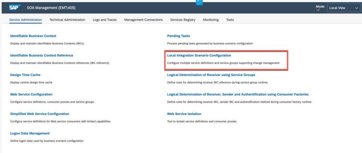
Task: Switch to the Tools tab
Action: [230, 20]
